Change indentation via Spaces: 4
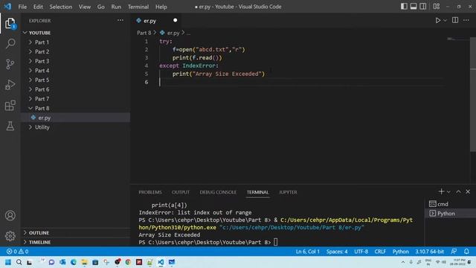Screen dimensions: 476x268 click(337, 252)
